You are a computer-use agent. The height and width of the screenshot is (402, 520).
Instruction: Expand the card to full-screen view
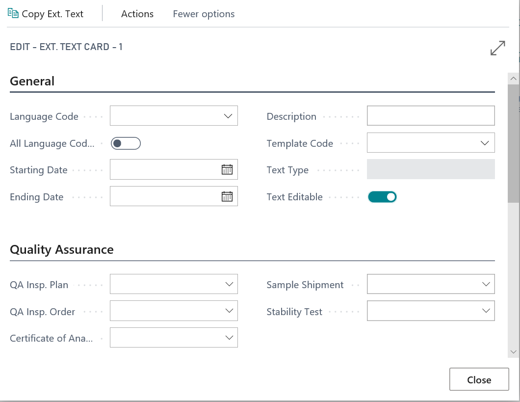click(x=497, y=48)
